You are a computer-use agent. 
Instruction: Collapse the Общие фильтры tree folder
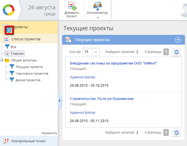[x=2, y=60]
